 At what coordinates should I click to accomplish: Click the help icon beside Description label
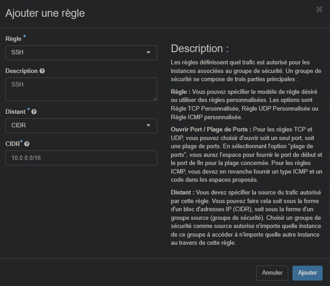[42, 71]
